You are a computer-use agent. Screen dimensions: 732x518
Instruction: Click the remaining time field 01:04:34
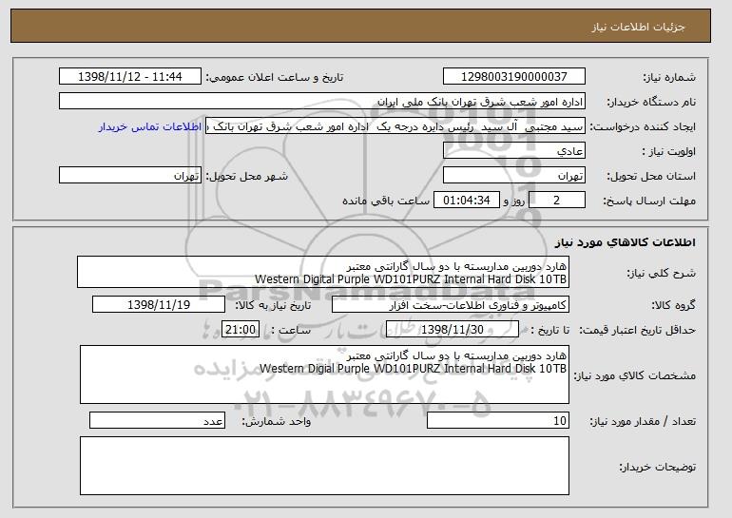[x=467, y=201]
